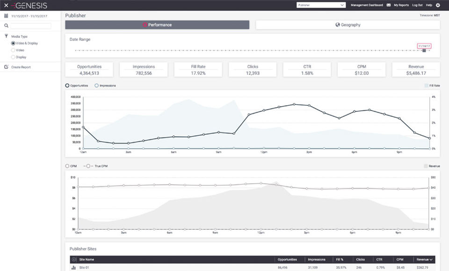Select the Video media type

[13, 50]
